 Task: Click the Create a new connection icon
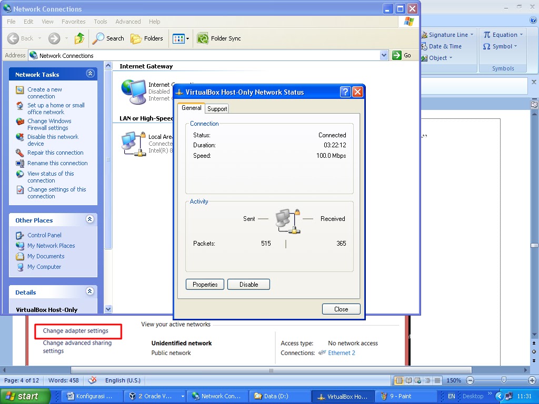click(20, 90)
